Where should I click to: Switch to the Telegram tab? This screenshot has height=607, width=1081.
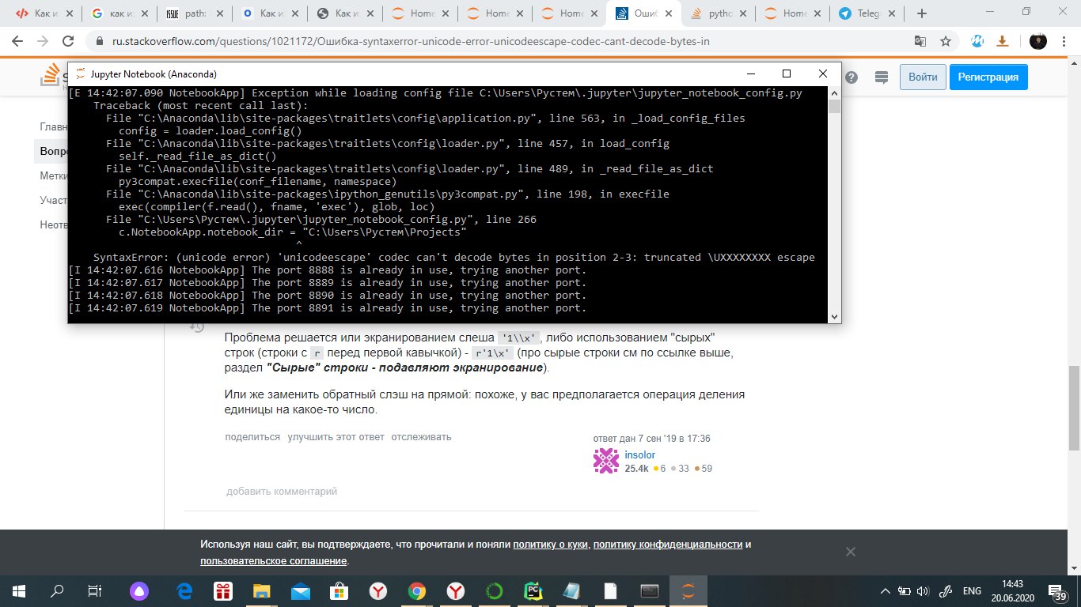coord(867,13)
